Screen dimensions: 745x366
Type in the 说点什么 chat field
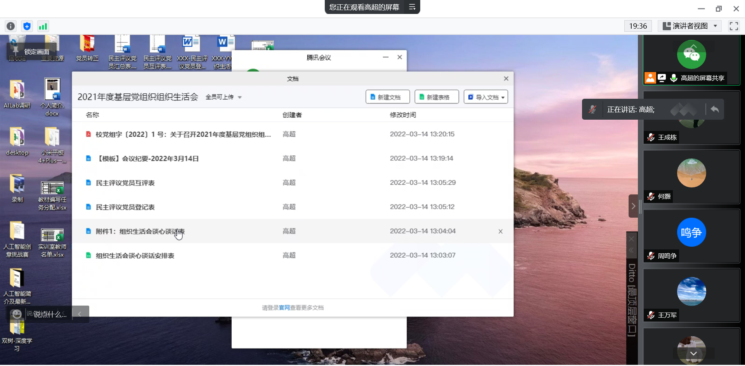tap(50, 314)
